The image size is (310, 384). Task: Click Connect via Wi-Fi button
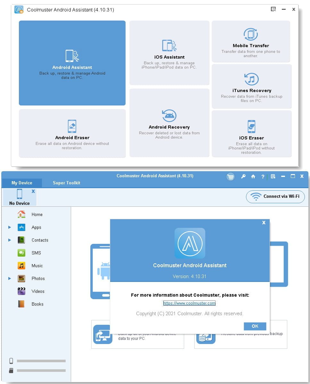click(x=275, y=196)
